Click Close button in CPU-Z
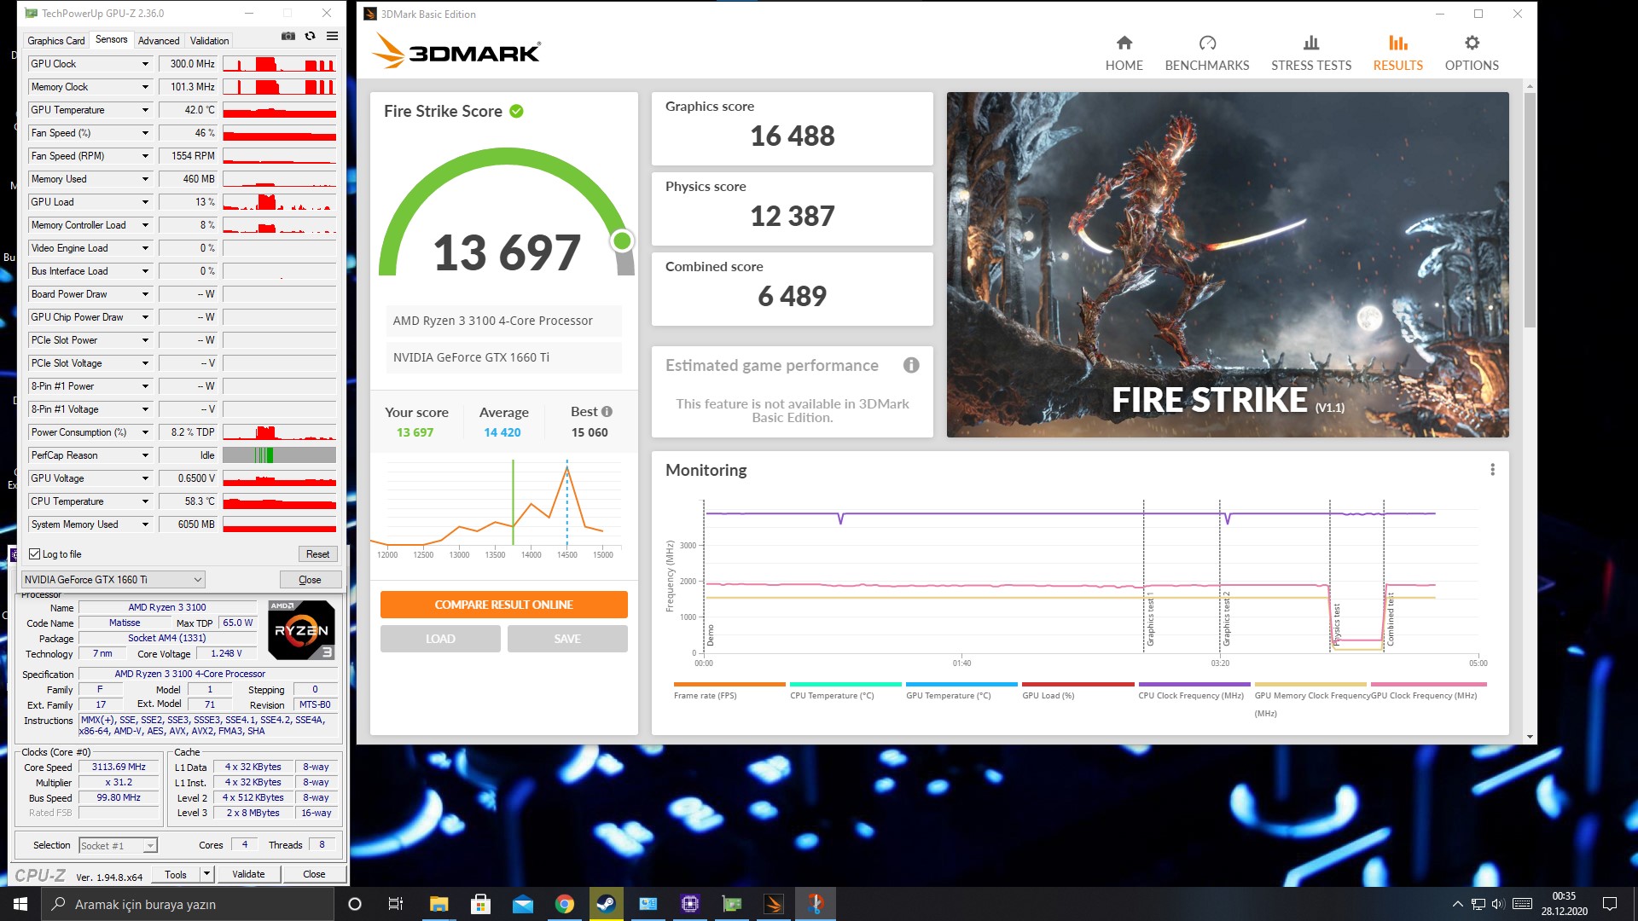 (314, 874)
